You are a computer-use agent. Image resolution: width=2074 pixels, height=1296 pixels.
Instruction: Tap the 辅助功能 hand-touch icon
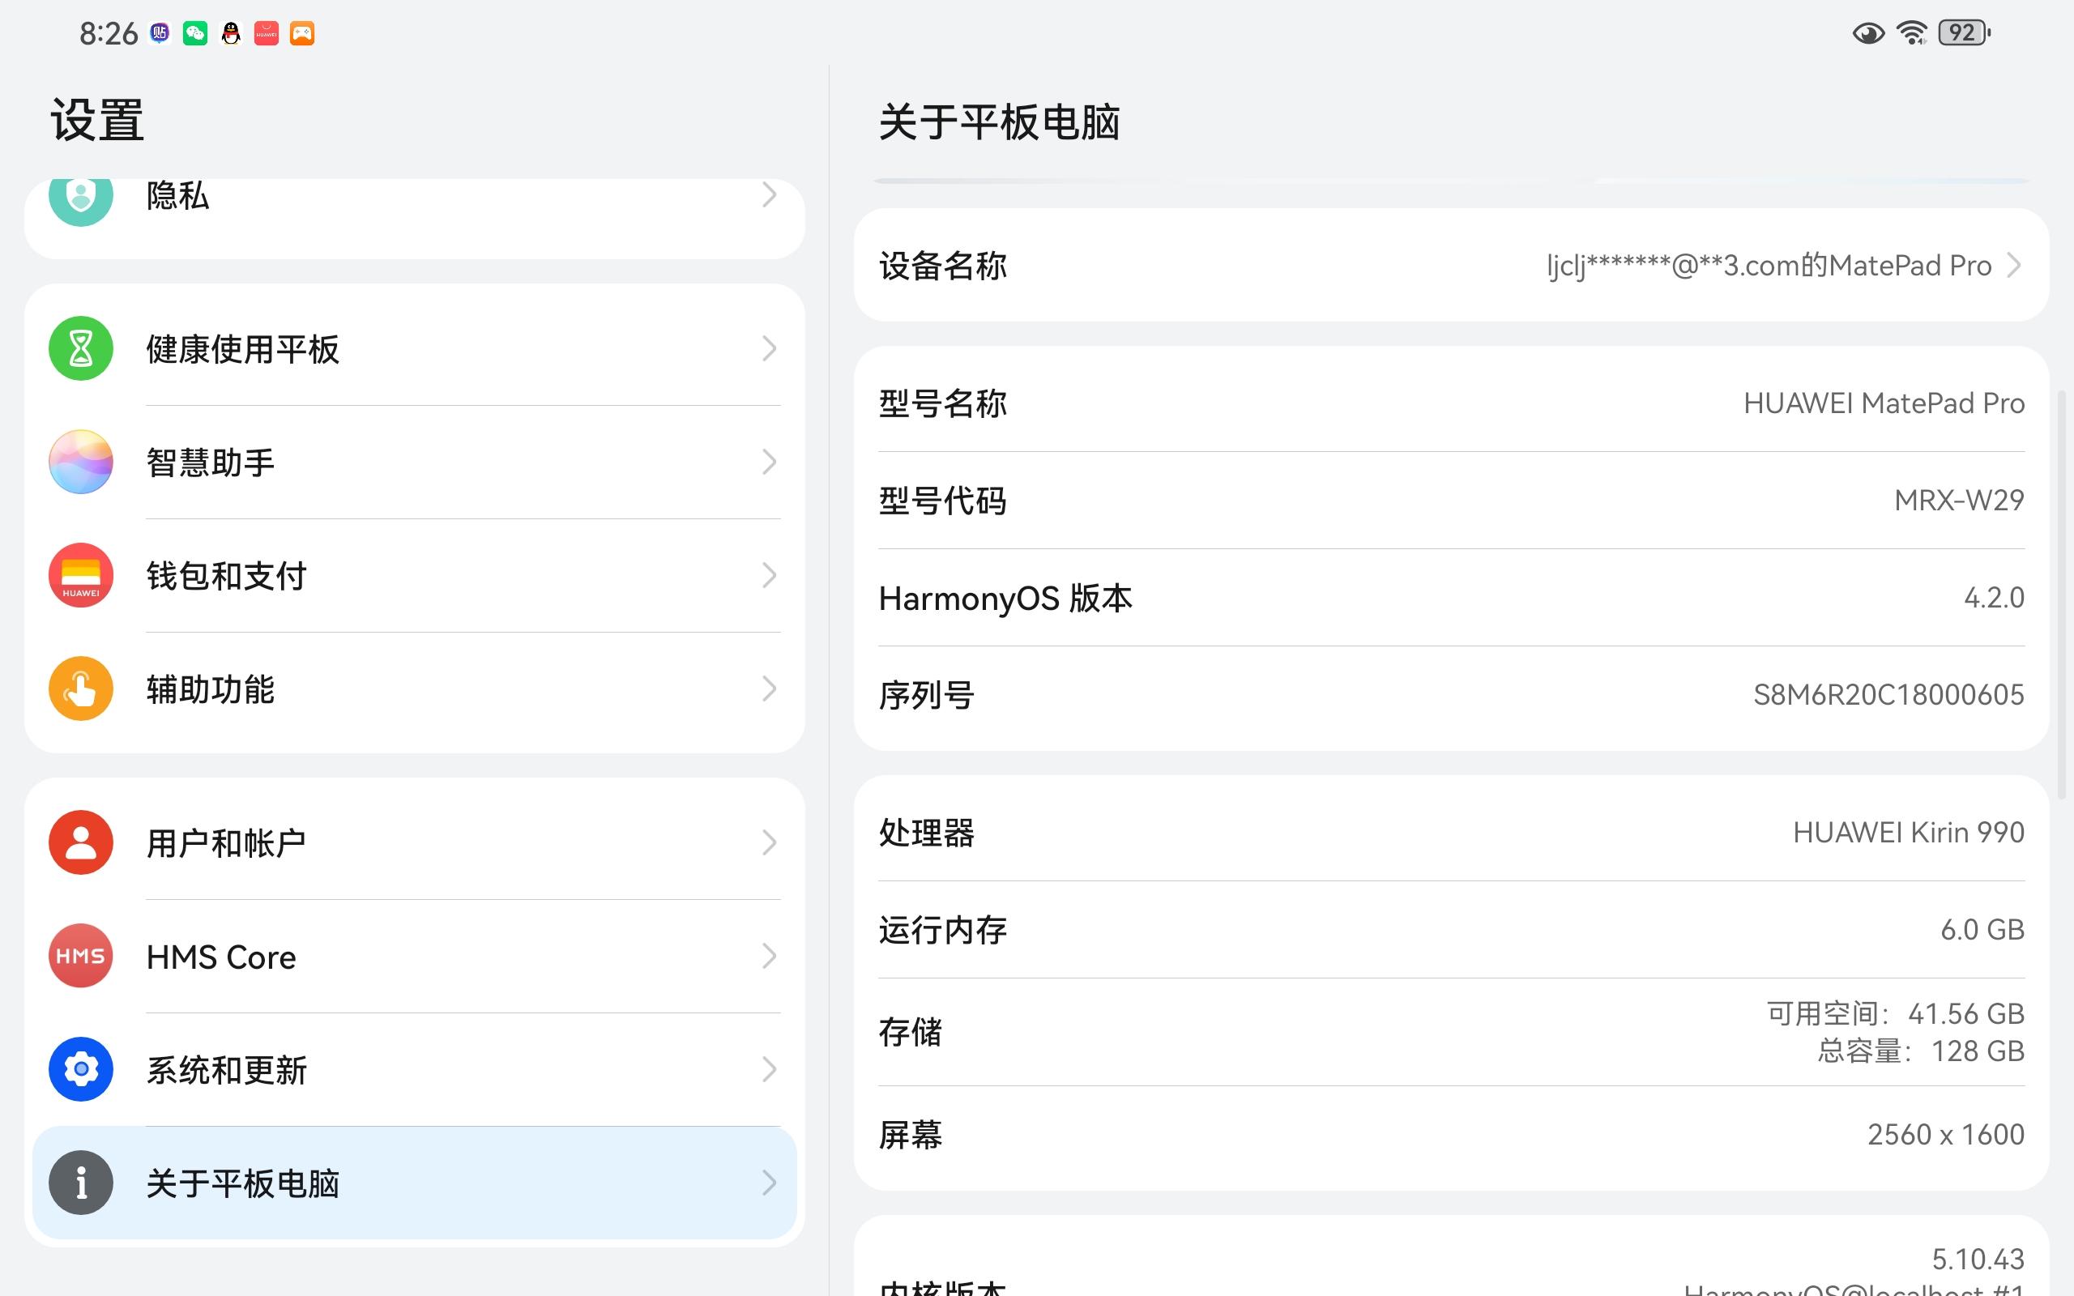click(80, 688)
